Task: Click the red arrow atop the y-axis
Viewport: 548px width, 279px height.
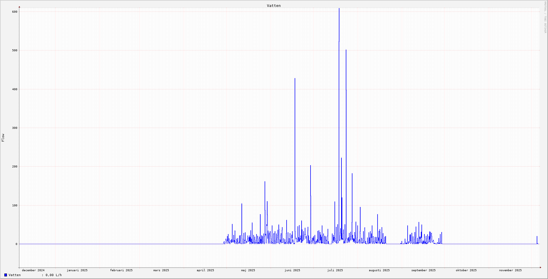Action: tap(19, 7)
